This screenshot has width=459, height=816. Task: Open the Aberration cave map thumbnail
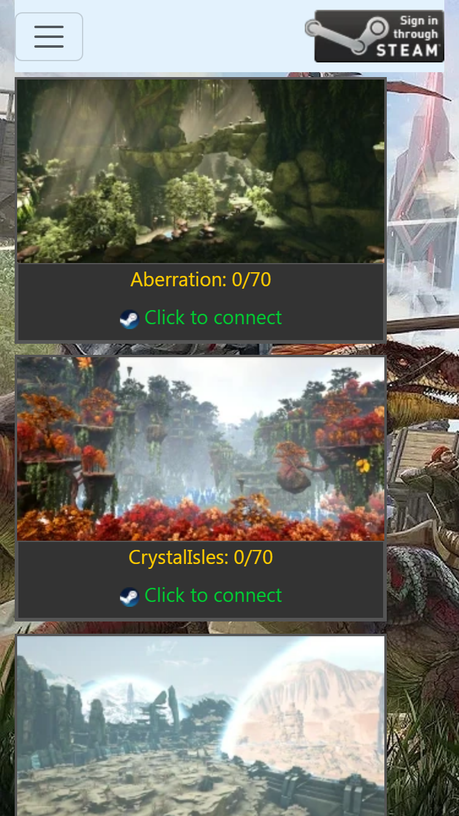click(x=201, y=171)
